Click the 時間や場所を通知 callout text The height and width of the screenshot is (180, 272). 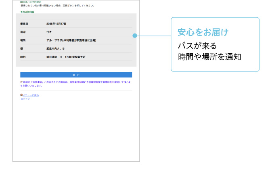[x=209, y=57]
